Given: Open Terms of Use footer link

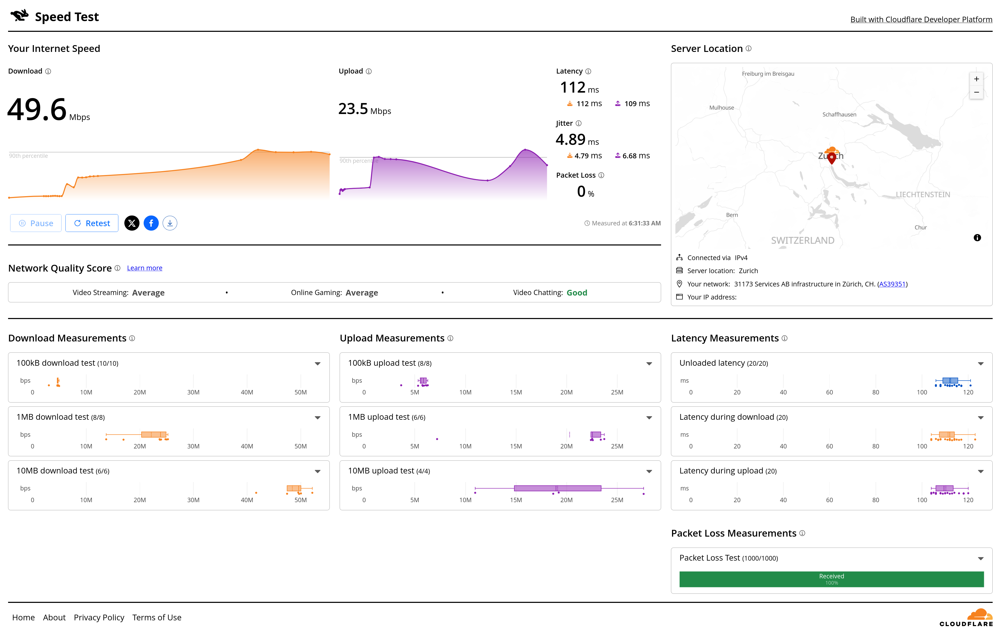Looking at the screenshot, I should [157, 617].
